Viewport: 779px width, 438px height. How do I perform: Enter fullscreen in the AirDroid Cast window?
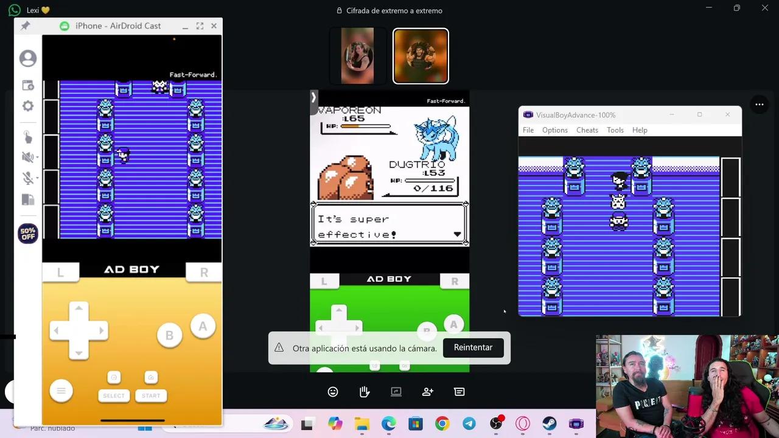click(x=200, y=26)
